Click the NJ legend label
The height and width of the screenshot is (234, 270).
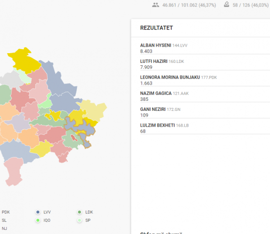point(5,228)
